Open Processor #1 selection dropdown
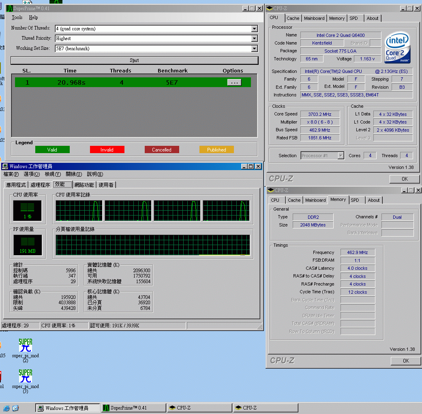Image resolution: width=422 pixels, height=414 pixels. coord(341,156)
